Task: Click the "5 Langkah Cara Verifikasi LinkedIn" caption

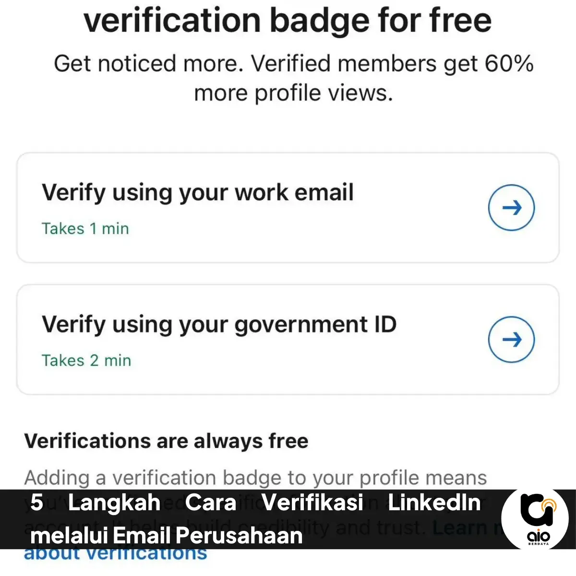Action: tap(255, 503)
